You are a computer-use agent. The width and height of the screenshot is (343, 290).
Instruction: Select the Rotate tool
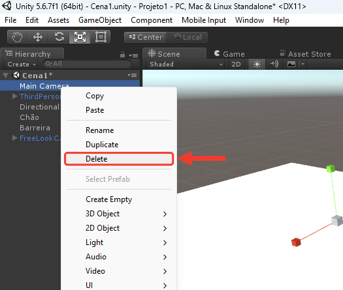pyautogui.click(x=59, y=37)
